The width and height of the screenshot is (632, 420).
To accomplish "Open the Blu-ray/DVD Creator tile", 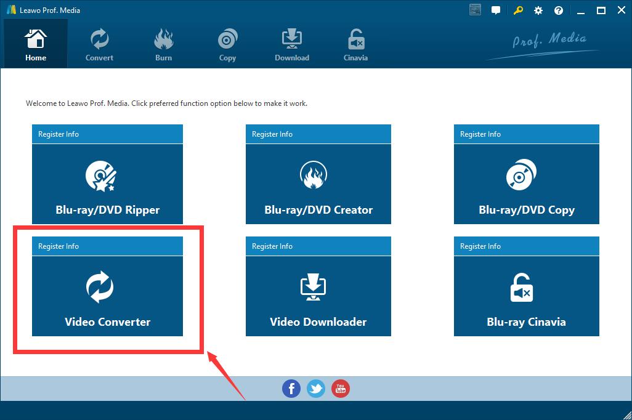I will (318, 184).
